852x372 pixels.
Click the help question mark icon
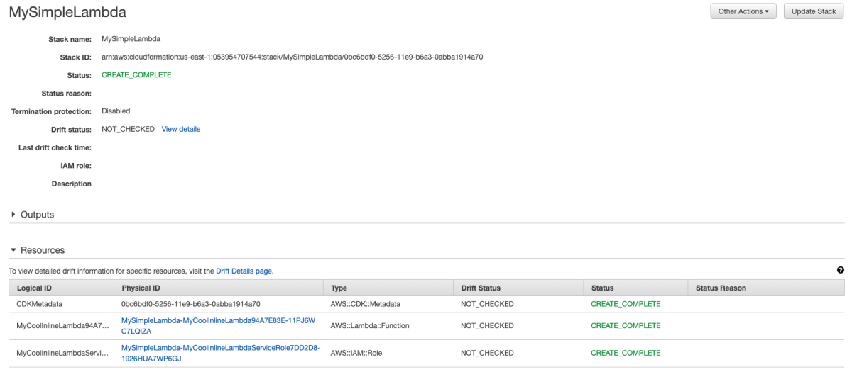click(x=841, y=270)
